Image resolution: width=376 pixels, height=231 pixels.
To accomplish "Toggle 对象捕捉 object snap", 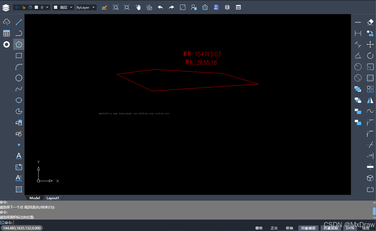I will [308, 228].
